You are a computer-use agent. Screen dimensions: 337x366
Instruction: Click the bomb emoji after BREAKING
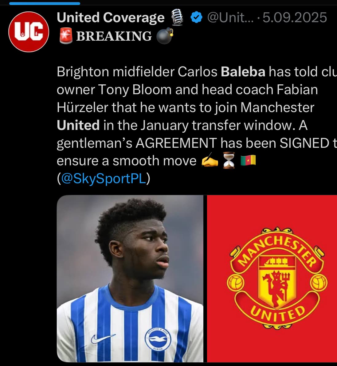point(165,36)
